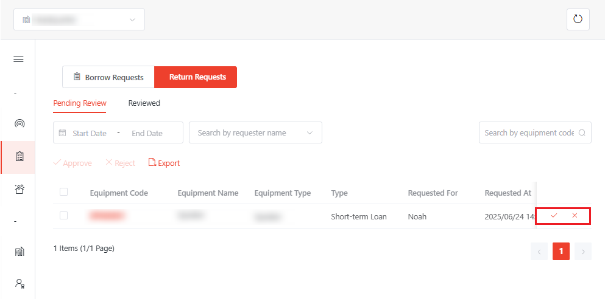Viewport: 605px width, 299px height.
Task: Click the previous page arrow
Action: click(539, 252)
